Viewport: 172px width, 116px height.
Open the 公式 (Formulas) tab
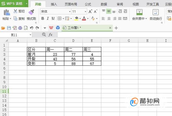click(x=88, y=4)
